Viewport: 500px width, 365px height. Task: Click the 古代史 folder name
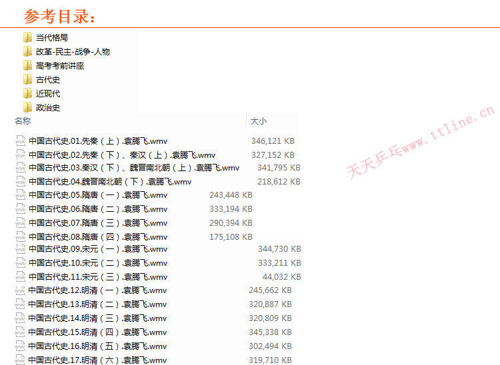coord(48,79)
